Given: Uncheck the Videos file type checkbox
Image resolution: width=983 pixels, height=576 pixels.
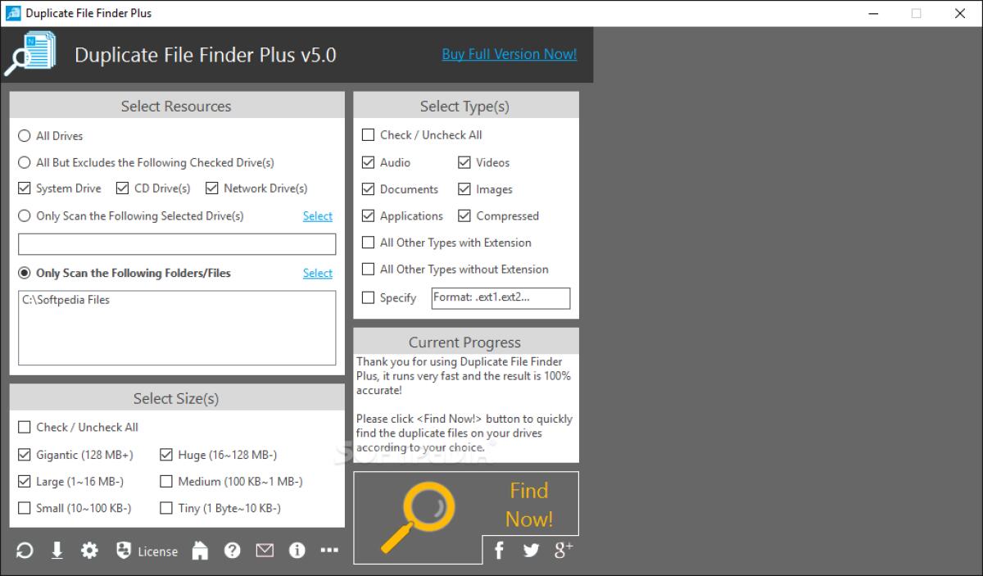Looking at the screenshot, I should pos(464,162).
